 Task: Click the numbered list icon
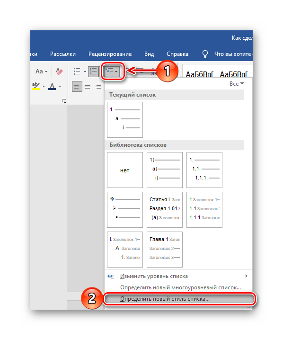coord(94,72)
